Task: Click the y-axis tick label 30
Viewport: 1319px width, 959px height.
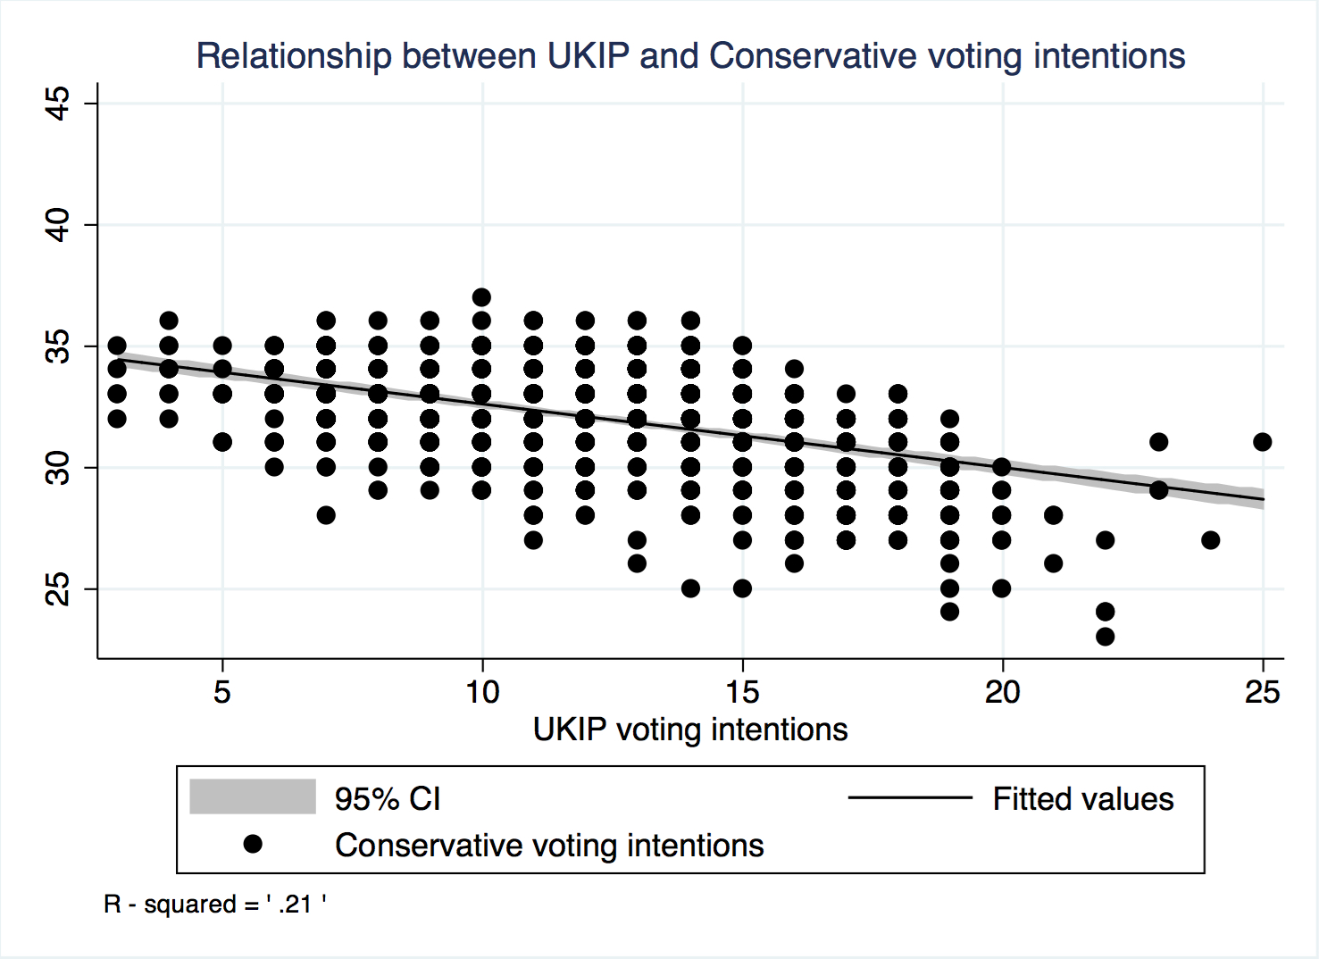Action: tap(57, 467)
